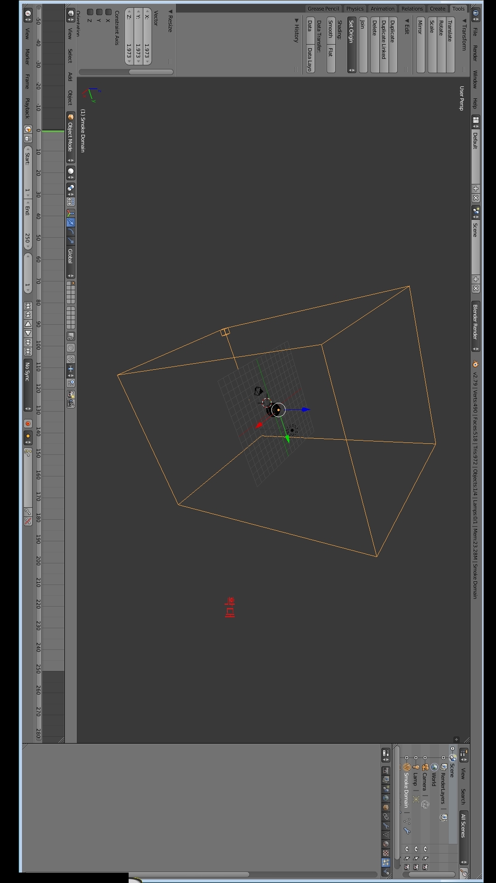Screen dimensions: 496x883
Task: Select the translate manipulator arrow icon
Action: coord(71,222)
